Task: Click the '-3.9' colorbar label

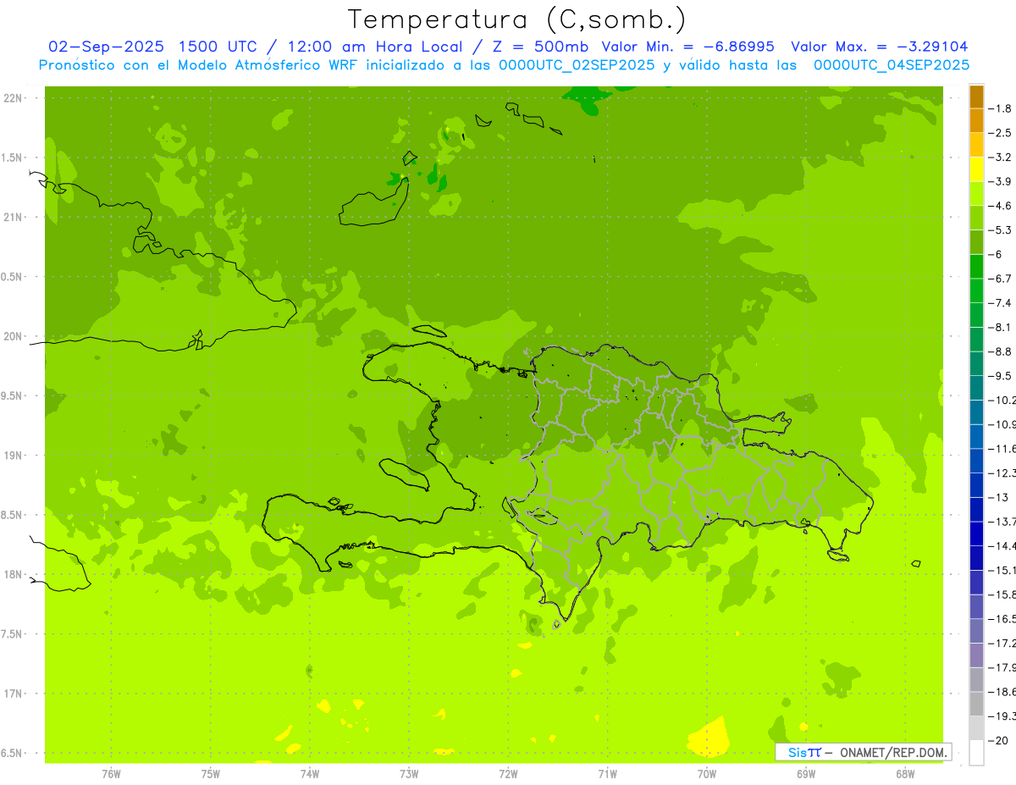Action: 1000,181
